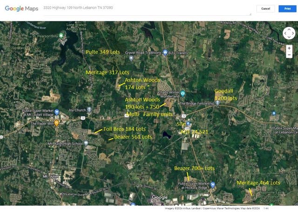
Task: Select The Bridge Fellowship church marker
Action: tap(217, 103)
